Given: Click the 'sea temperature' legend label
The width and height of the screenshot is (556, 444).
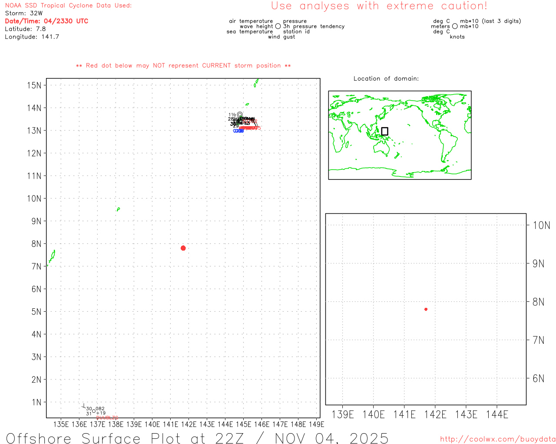Looking at the screenshot, I should [x=250, y=32].
